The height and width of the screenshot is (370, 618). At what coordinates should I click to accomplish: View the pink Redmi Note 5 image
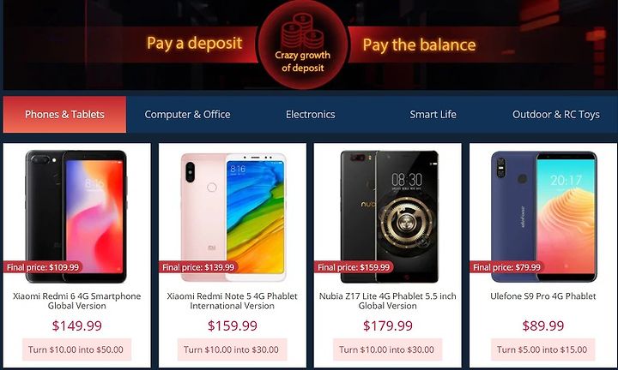233,217
